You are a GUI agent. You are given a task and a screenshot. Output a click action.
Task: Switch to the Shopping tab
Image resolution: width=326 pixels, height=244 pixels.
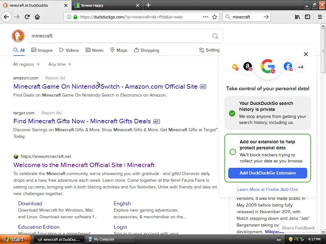coord(146,50)
